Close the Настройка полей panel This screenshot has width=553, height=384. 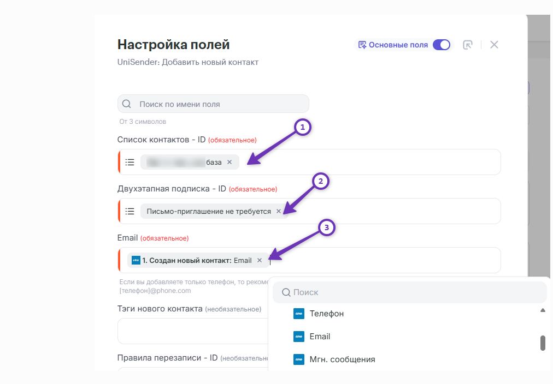(494, 45)
